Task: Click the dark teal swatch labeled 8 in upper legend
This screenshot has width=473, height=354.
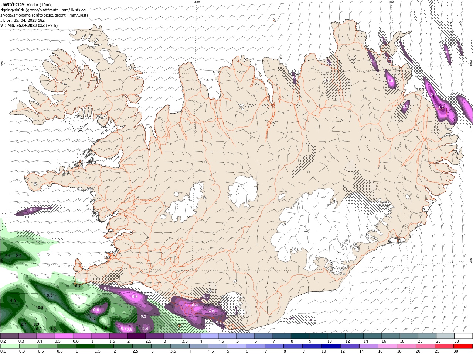Action: (300, 336)
